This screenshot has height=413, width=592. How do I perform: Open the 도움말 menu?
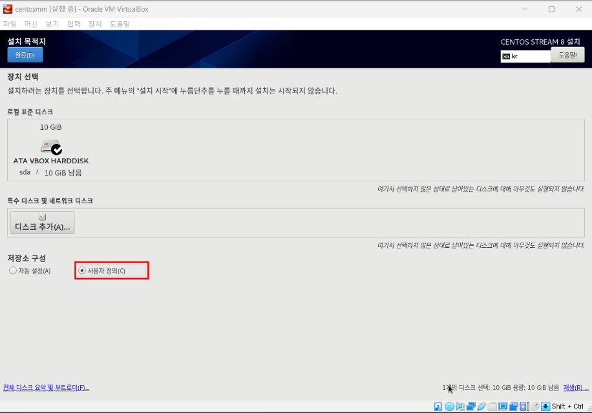[x=120, y=24]
